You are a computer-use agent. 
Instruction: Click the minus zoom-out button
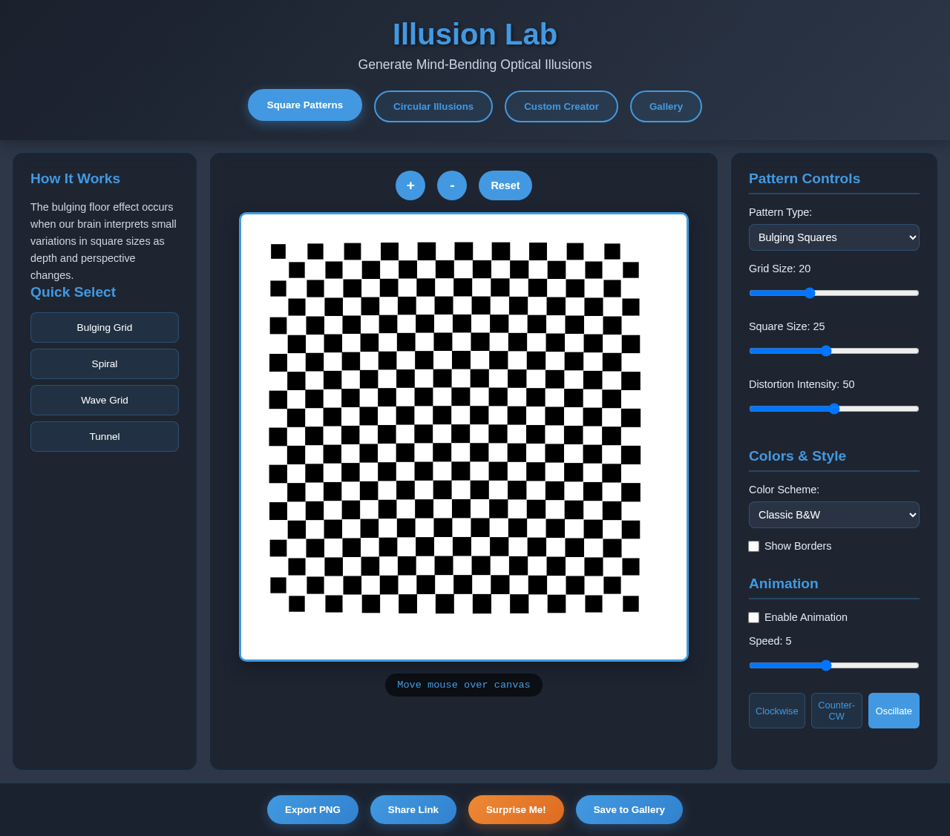[x=452, y=185]
